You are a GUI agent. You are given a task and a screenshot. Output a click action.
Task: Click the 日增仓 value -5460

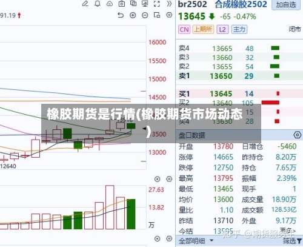(287, 146)
